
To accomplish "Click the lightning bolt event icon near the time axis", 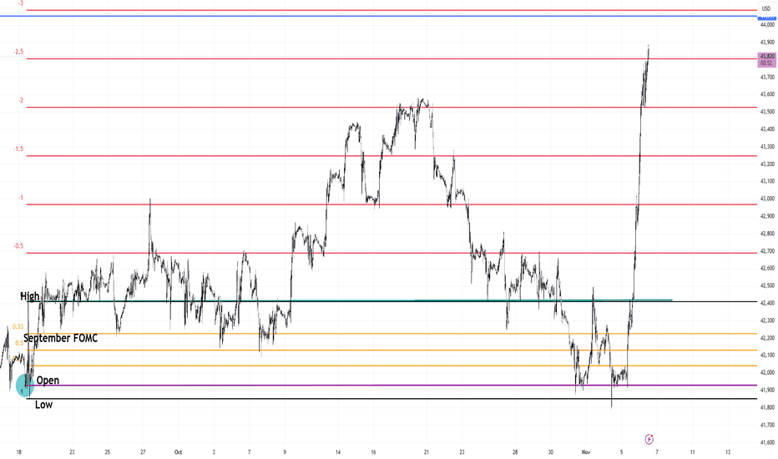I will [x=649, y=439].
